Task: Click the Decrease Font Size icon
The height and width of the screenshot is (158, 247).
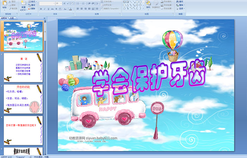Action: click(x=68, y=3)
